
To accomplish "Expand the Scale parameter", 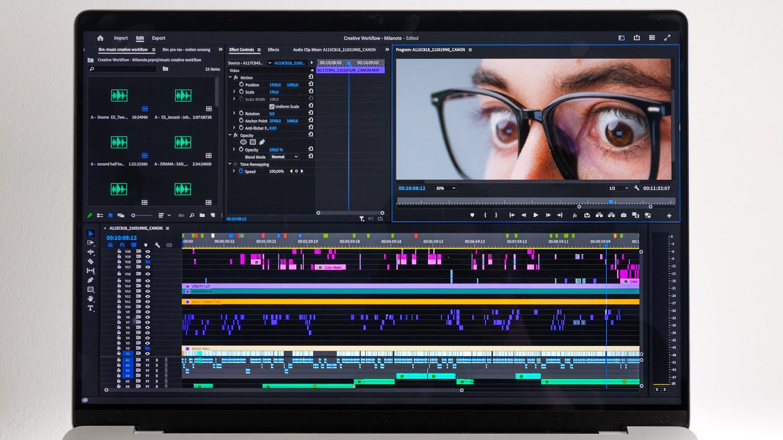I will click(234, 92).
